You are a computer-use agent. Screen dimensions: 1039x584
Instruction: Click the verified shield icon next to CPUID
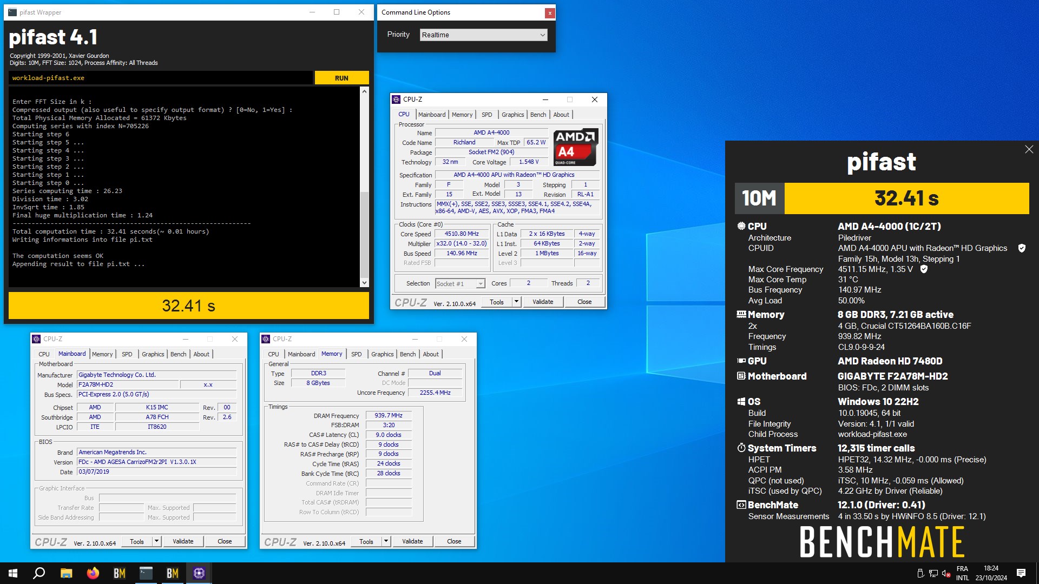click(x=1022, y=248)
